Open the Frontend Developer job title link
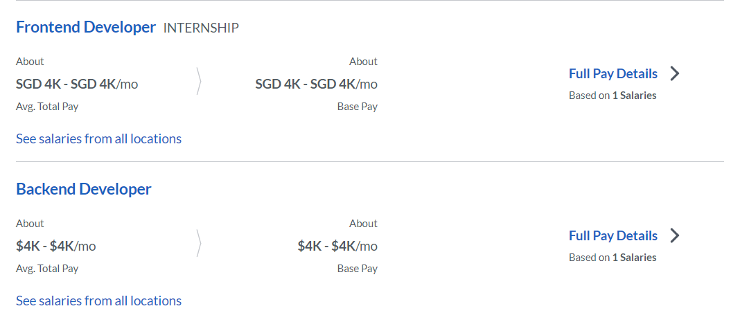This screenshot has width=731, height=322. point(86,27)
